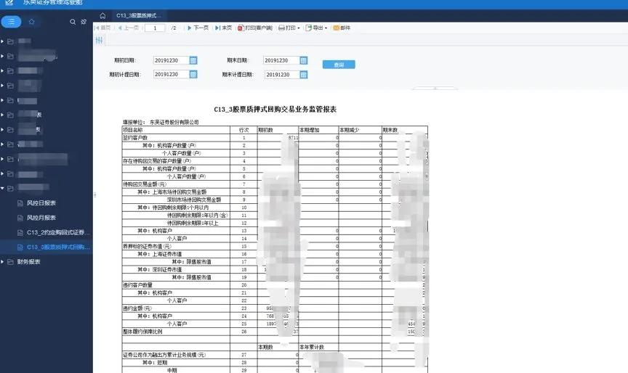Go to previous page (上一页)
628x373 pixels.
click(x=128, y=28)
